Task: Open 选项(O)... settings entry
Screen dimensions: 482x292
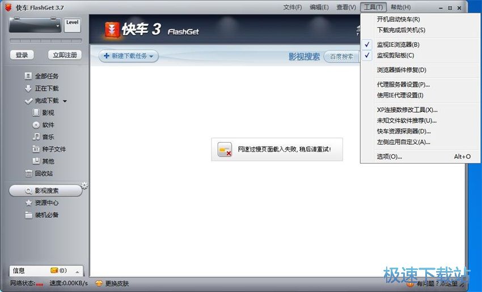Action: click(390, 156)
